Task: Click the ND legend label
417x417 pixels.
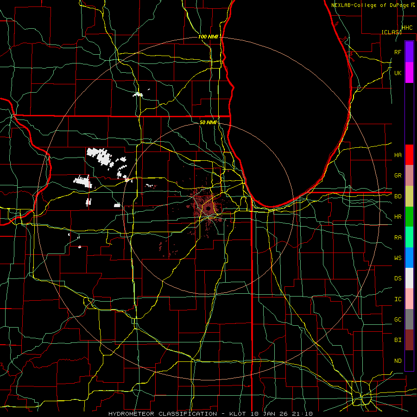Action: (398, 360)
